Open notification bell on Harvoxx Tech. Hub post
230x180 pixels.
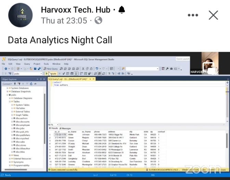(122, 10)
